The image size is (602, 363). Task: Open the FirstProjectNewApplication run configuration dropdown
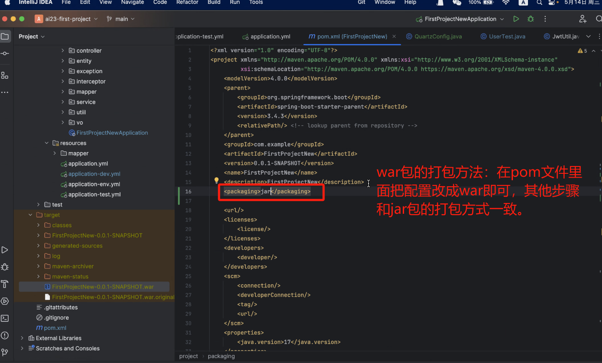click(x=460, y=19)
